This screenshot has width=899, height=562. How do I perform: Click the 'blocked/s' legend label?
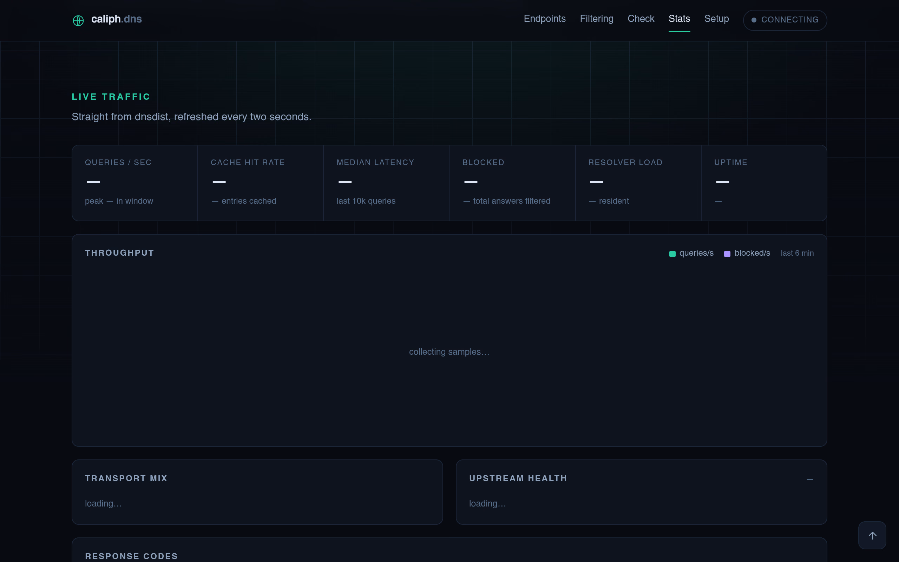752,253
